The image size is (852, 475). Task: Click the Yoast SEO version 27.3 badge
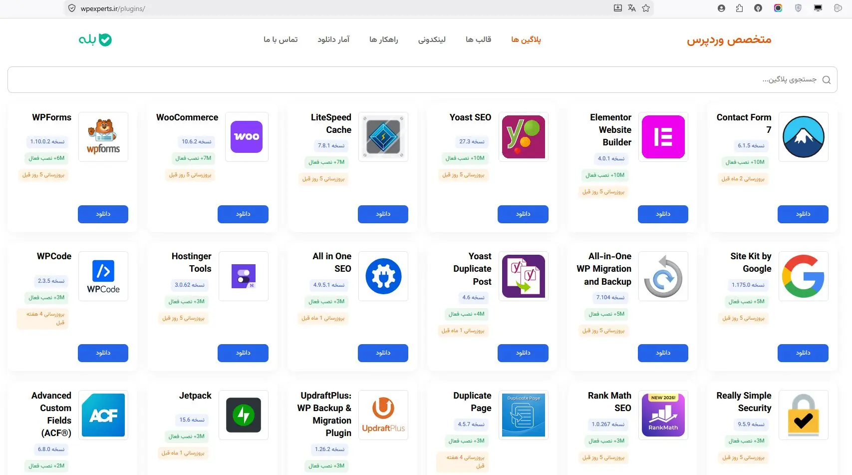coord(472,142)
